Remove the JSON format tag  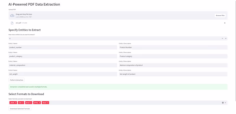(16, 103)
